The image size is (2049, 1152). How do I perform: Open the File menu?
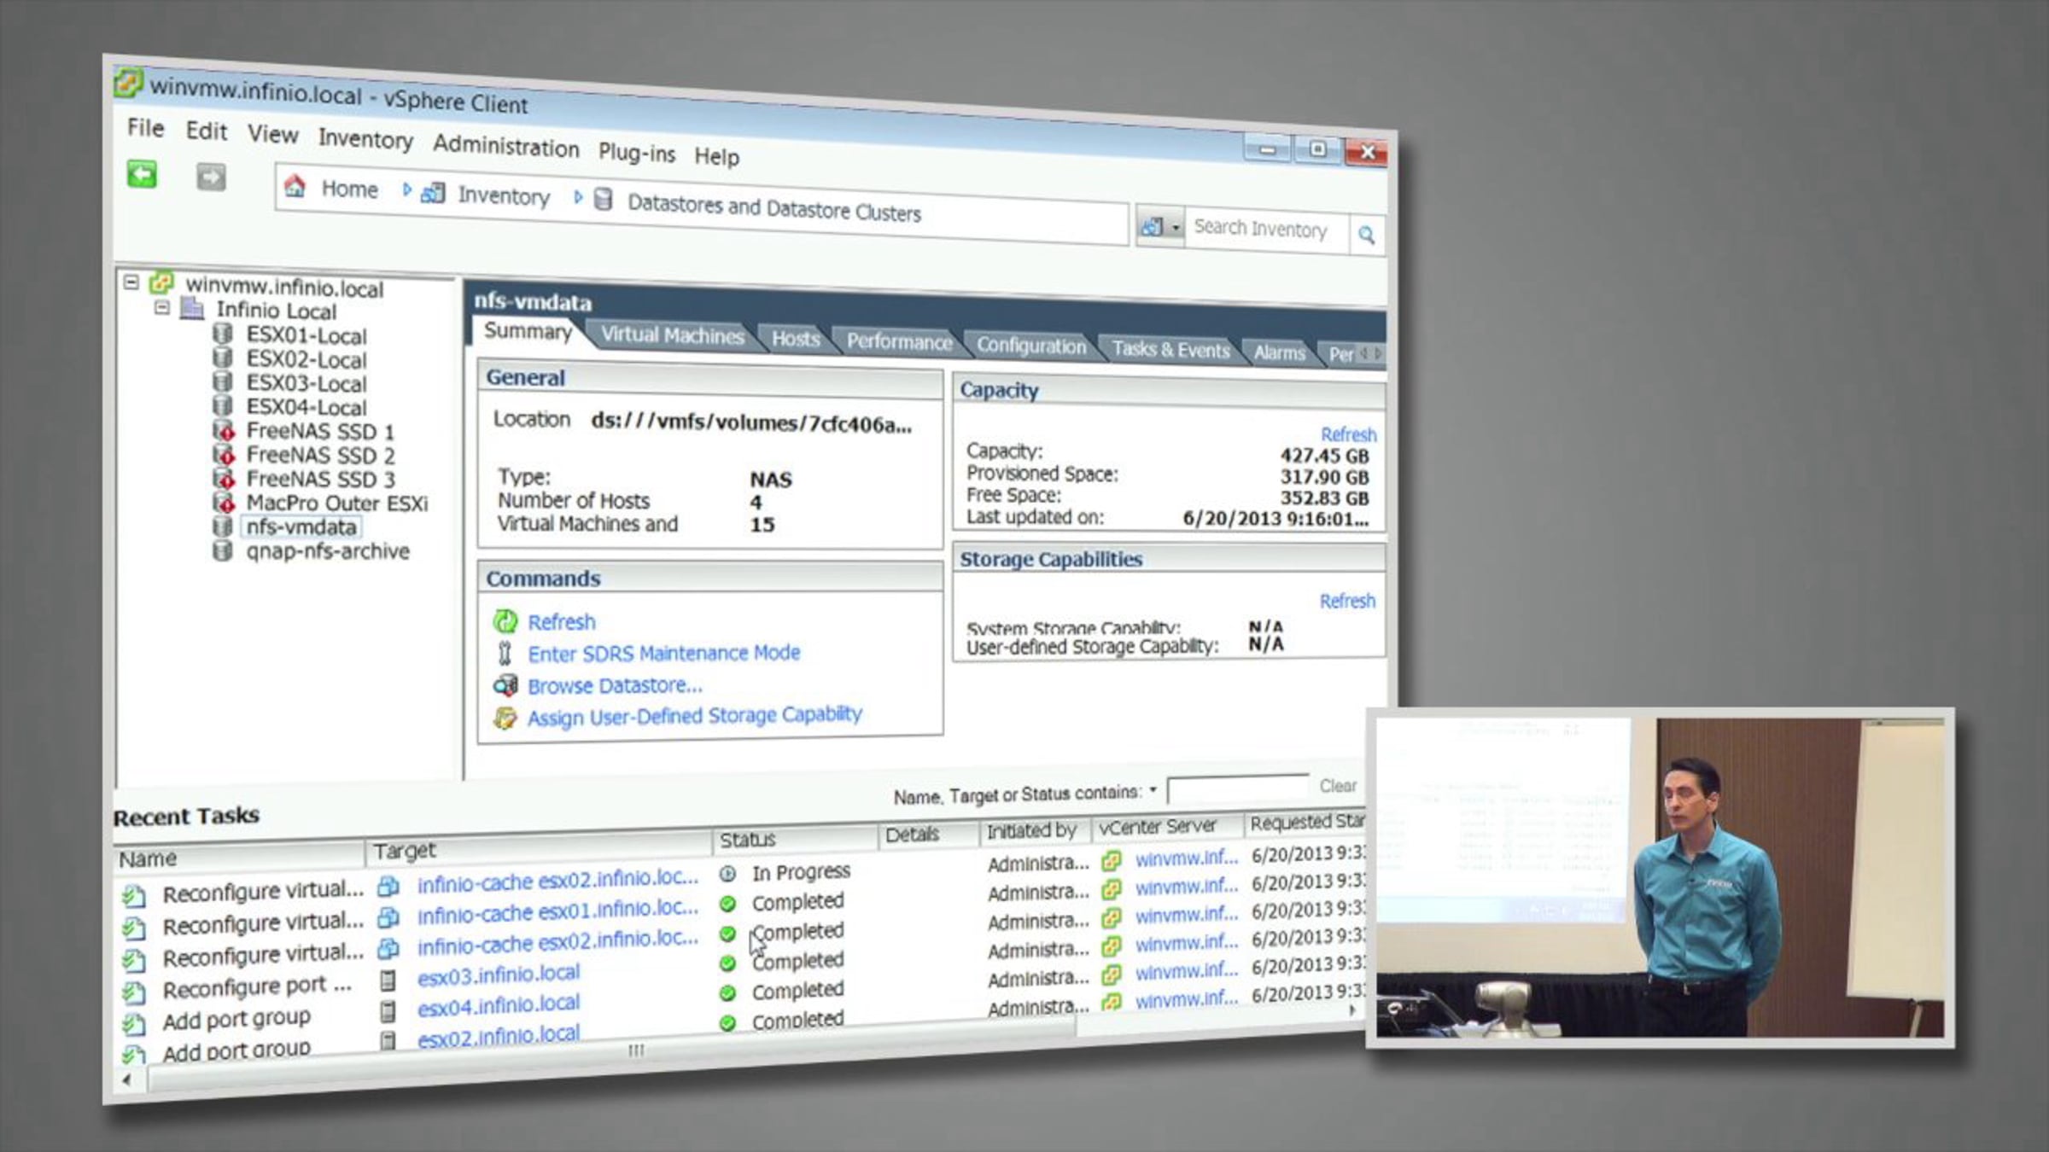click(145, 128)
